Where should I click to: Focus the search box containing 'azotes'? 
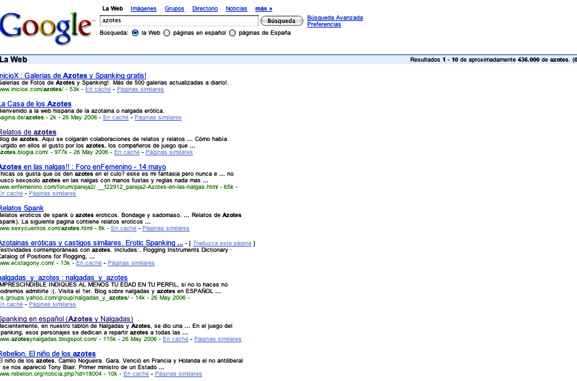[179, 20]
